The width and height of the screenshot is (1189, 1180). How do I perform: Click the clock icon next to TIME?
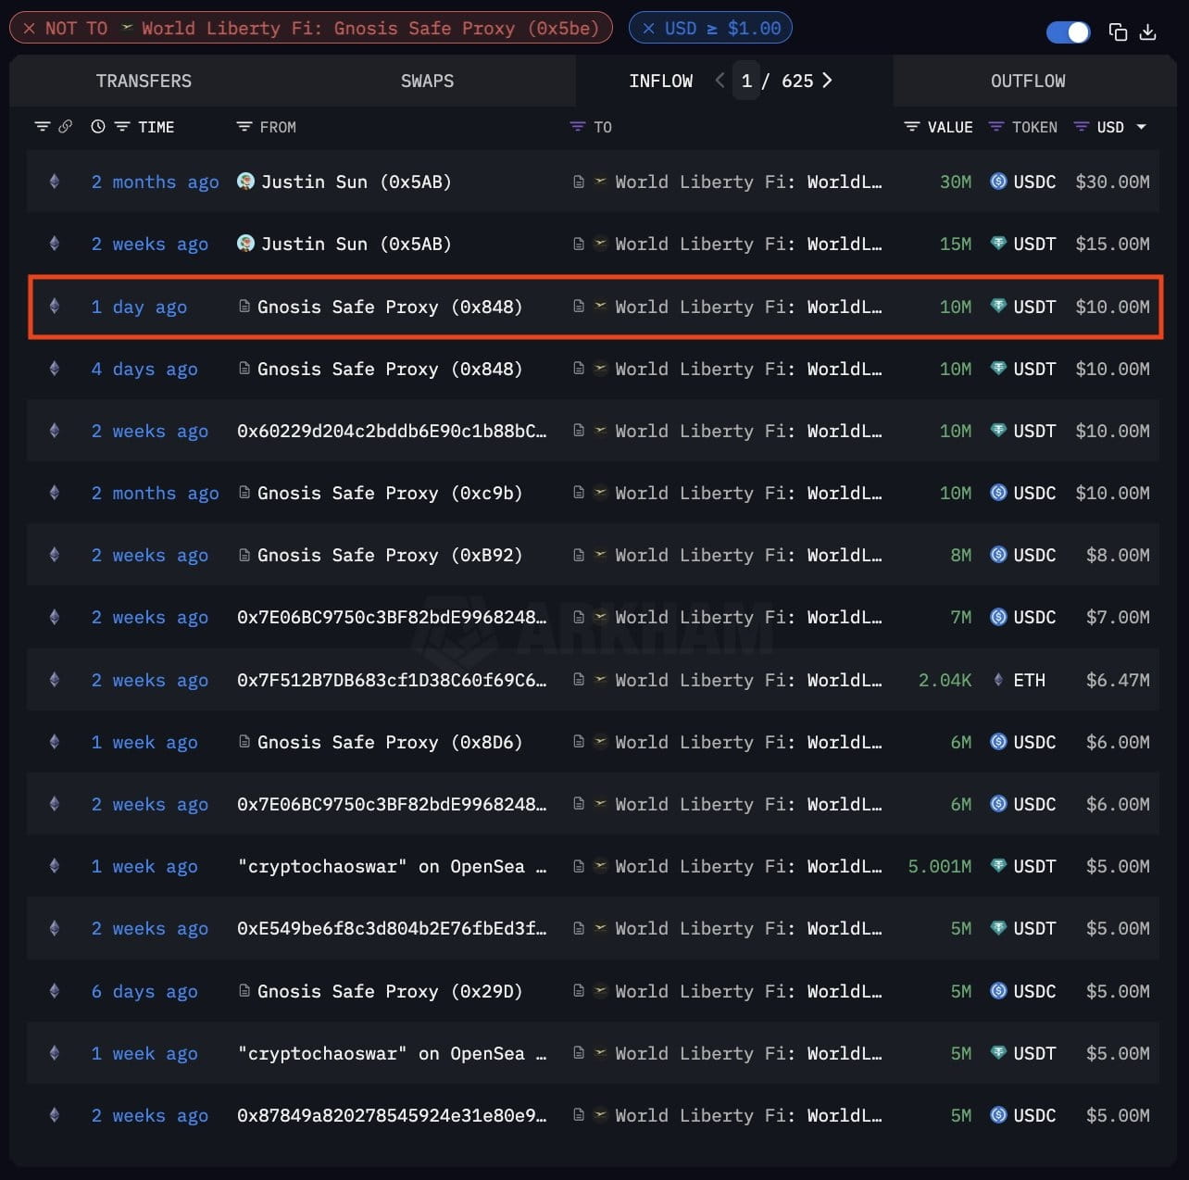98,127
